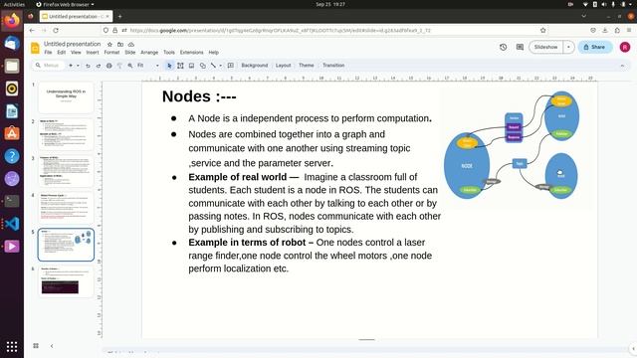Select the arrow cursor Select tool
Screen dimensions: 637x358
169,66
